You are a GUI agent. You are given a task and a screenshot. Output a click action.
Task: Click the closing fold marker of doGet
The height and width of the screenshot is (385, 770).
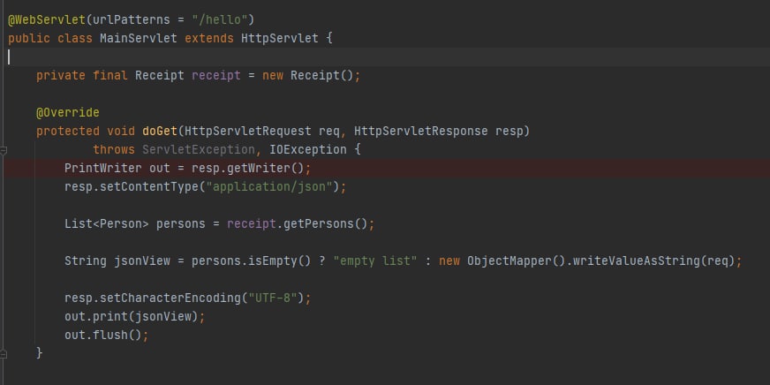[x=4, y=353]
